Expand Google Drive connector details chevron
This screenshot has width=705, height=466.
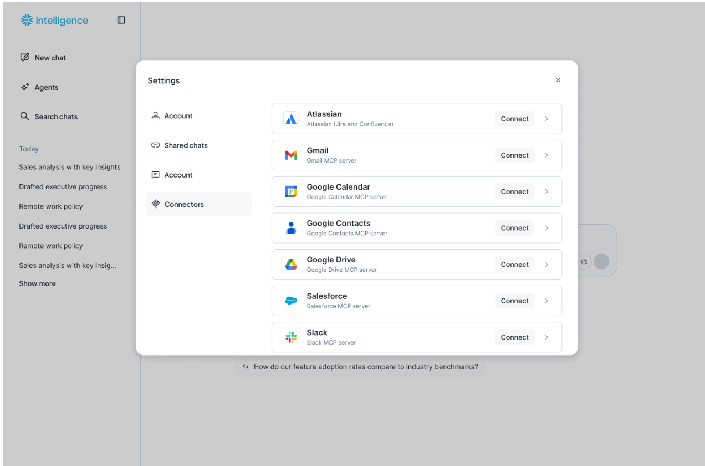click(x=546, y=265)
